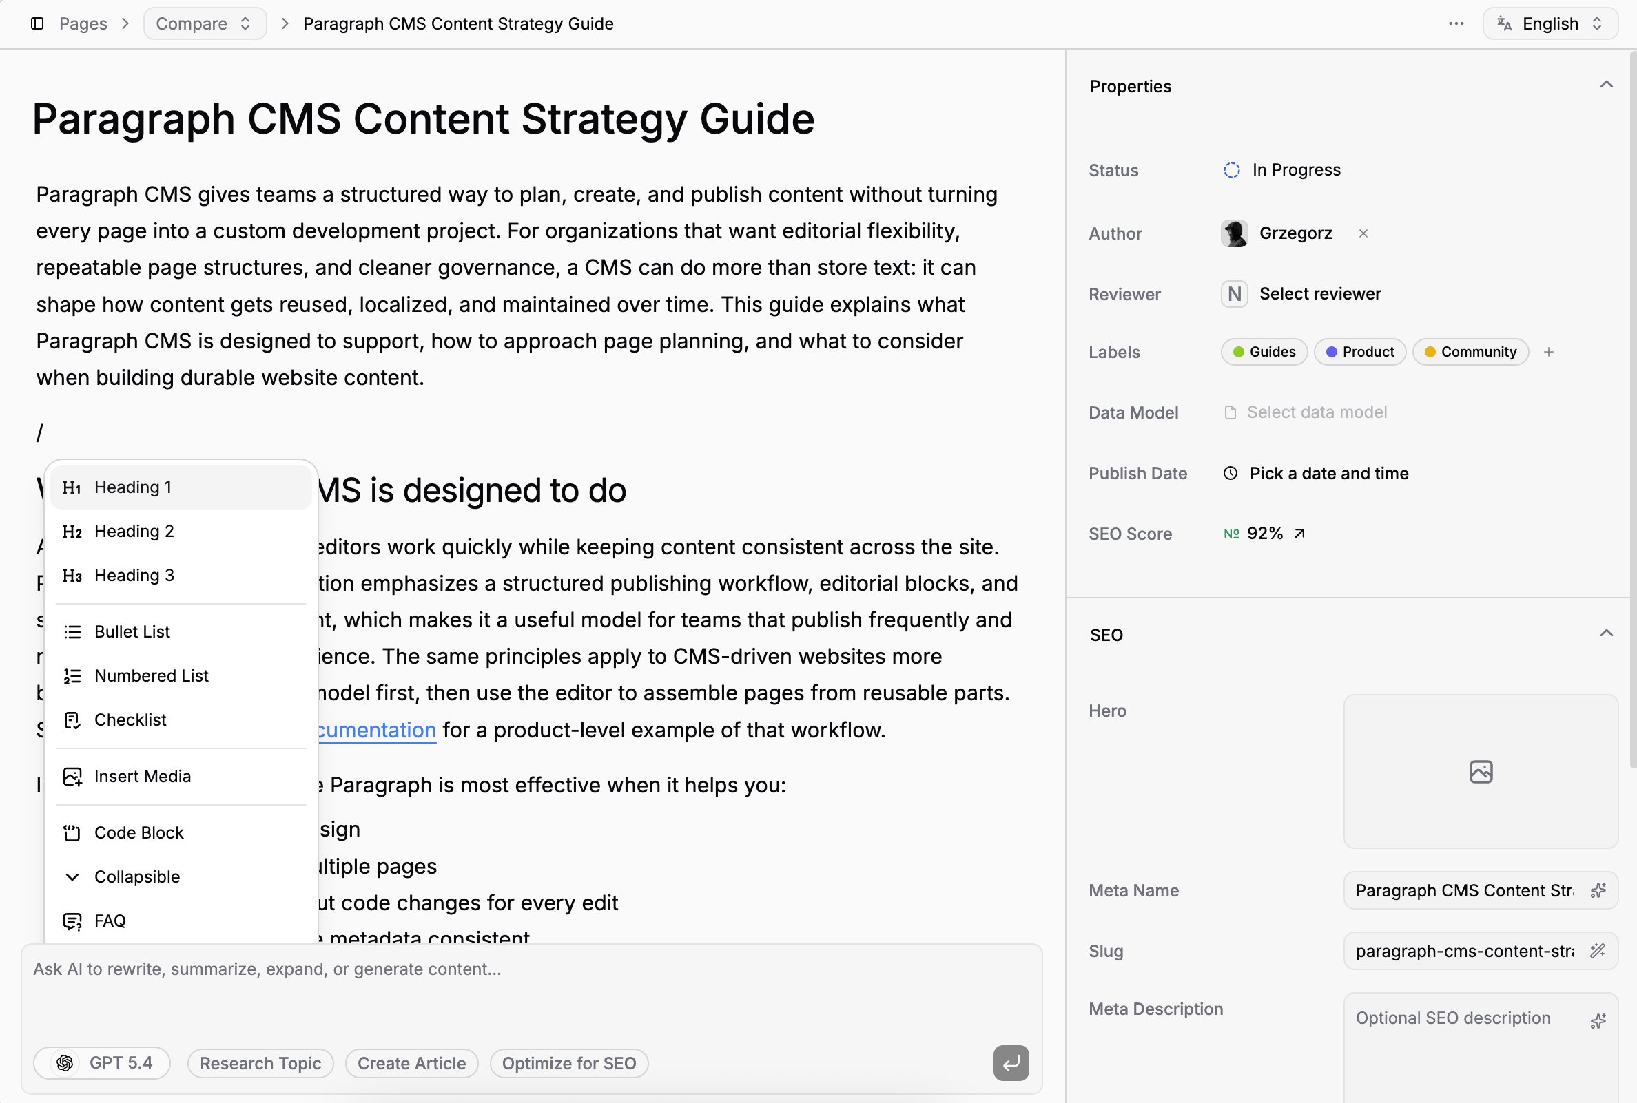Click the translate language icon
This screenshot has width=1637, height=1103.
pos(1504,23)
